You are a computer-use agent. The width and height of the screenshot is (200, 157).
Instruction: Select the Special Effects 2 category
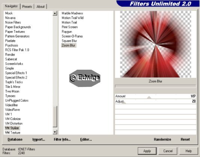click(16, 78)
